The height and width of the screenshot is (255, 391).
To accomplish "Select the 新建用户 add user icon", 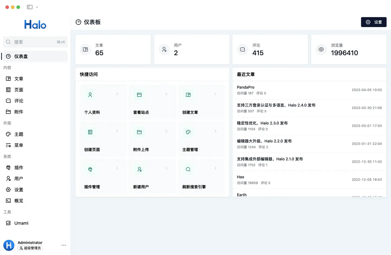I will point(139,169).
